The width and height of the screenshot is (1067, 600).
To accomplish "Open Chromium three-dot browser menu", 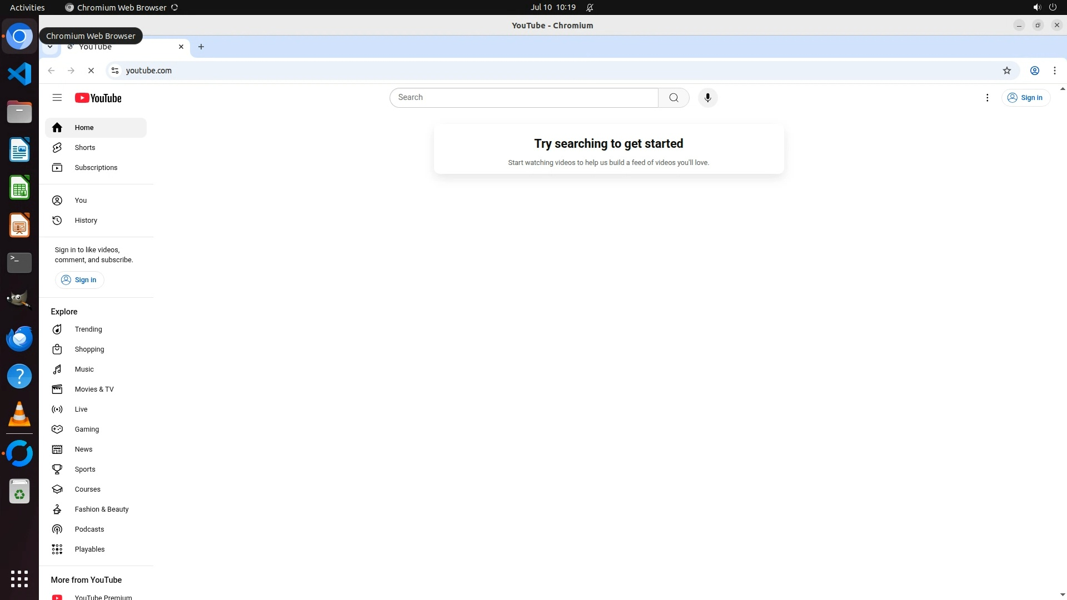I will click(1054, 71).
